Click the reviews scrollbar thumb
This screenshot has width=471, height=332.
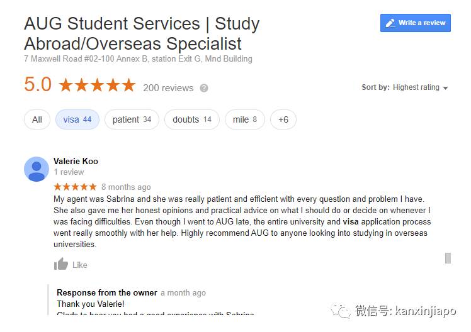pos(448,258)
